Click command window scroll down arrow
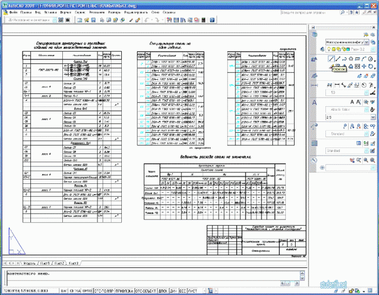Screen dimensions: 379x295 (302, 278)
